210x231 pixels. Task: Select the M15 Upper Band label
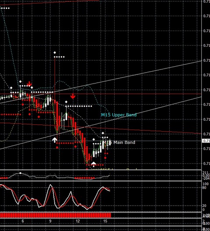click(x=119, y=115)
